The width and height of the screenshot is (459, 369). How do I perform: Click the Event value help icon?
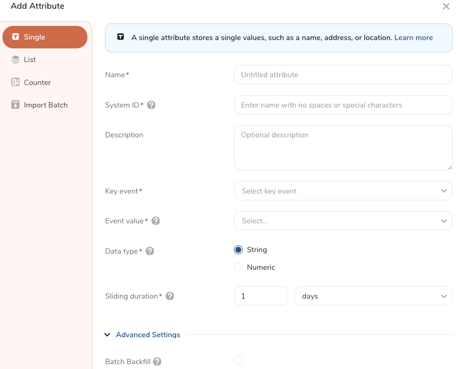point(156,221)
